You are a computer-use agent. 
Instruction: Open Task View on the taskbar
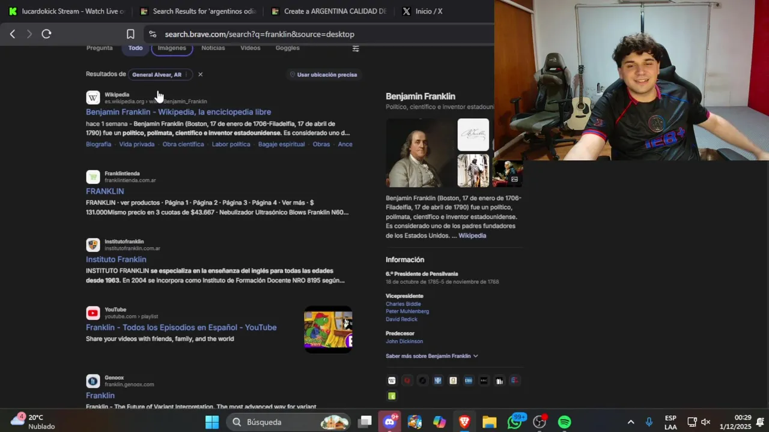pos(365,422)
